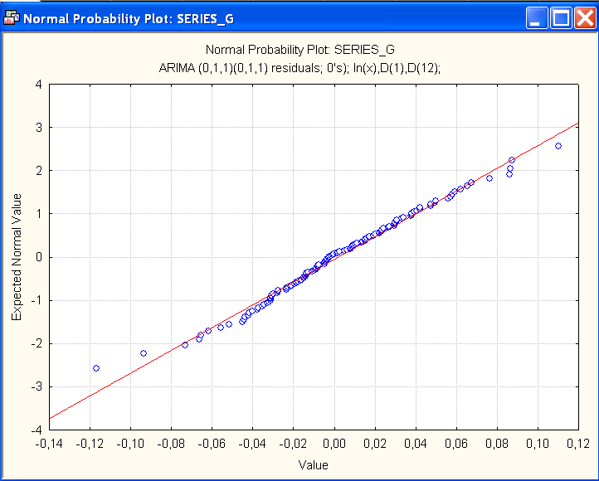Viewport: 599px width, 481px height.
Task: Click the chart title 'Normal Probability Plot: SERIES_G'
Action: pos(299,50)
